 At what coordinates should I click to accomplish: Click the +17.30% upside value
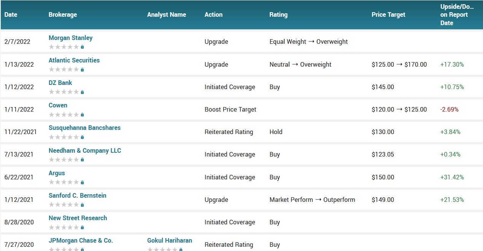452,64
